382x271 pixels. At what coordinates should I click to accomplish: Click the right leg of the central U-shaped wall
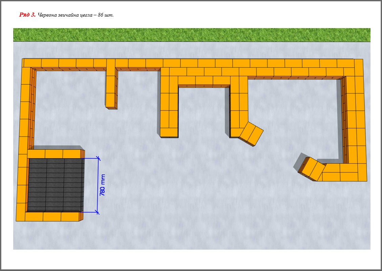tap(239, 105)
